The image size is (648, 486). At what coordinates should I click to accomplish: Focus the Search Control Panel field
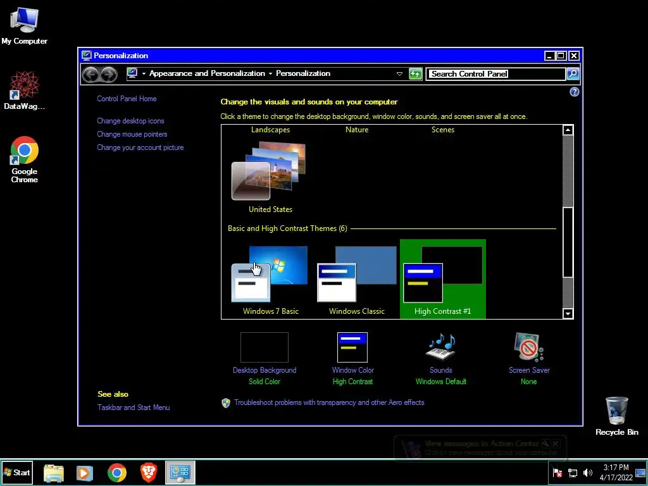(495, 74)
